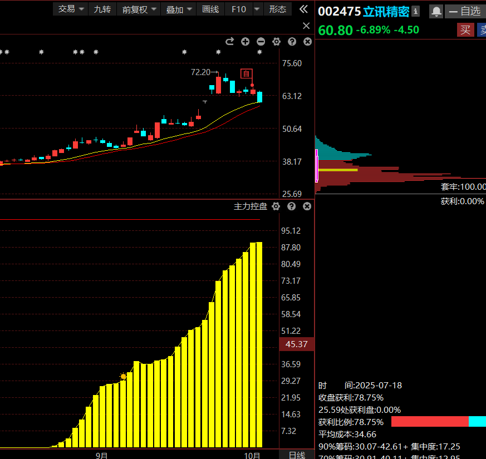Toggle the 画线 drawing tool
The image size is (486, 459).
(210, 9)
